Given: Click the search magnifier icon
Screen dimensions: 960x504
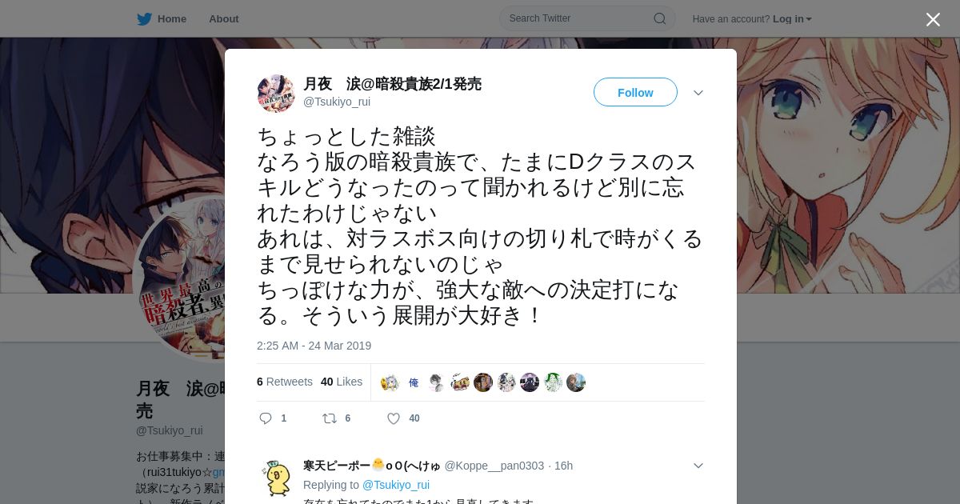Looking at the screenshot, I should tap(660, 18).
